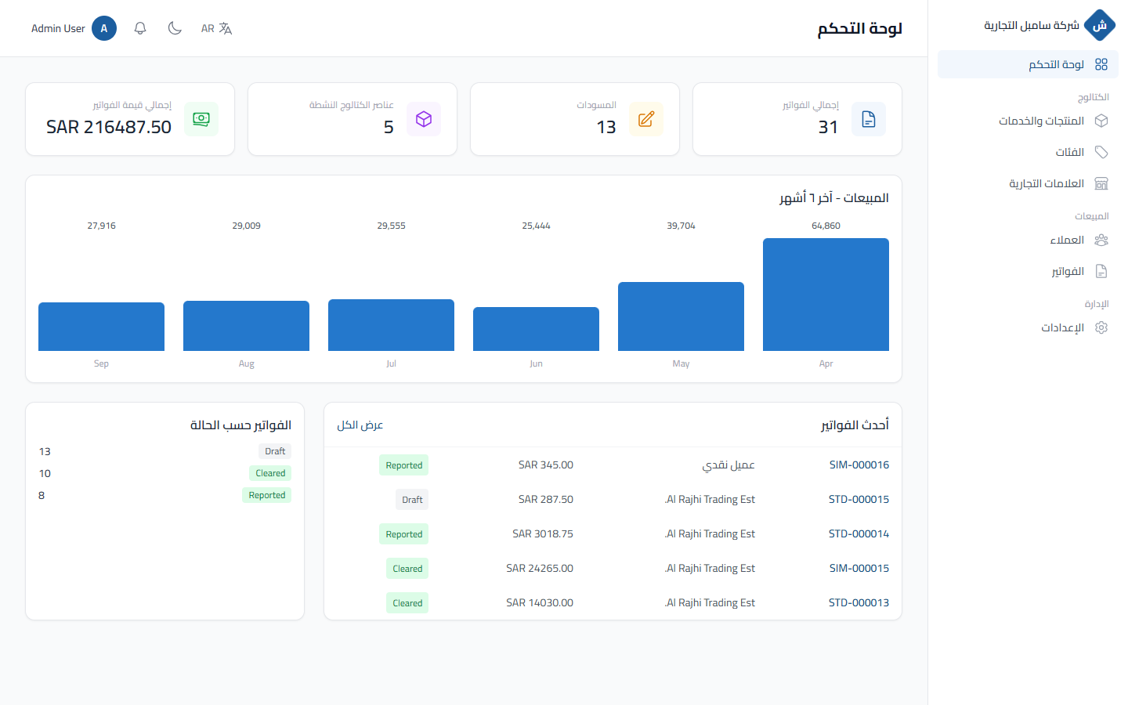
Task: Open invoice SIM-000016
Action: 859,465
